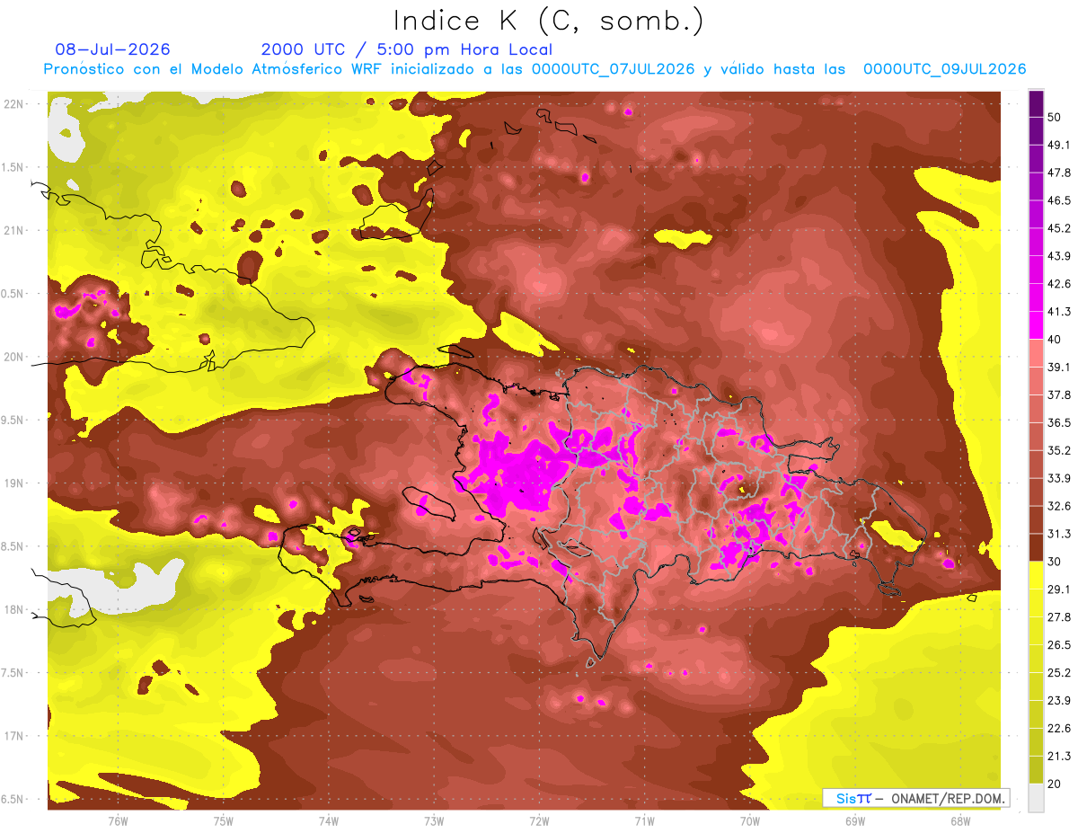Click the "19N" latitude axis label
Viewport: 1078px width, 833px height.
pos(13,483)
